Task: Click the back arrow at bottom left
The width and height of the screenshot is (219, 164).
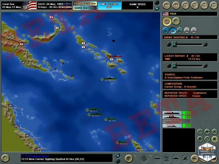Action: (x=5, y=158)
